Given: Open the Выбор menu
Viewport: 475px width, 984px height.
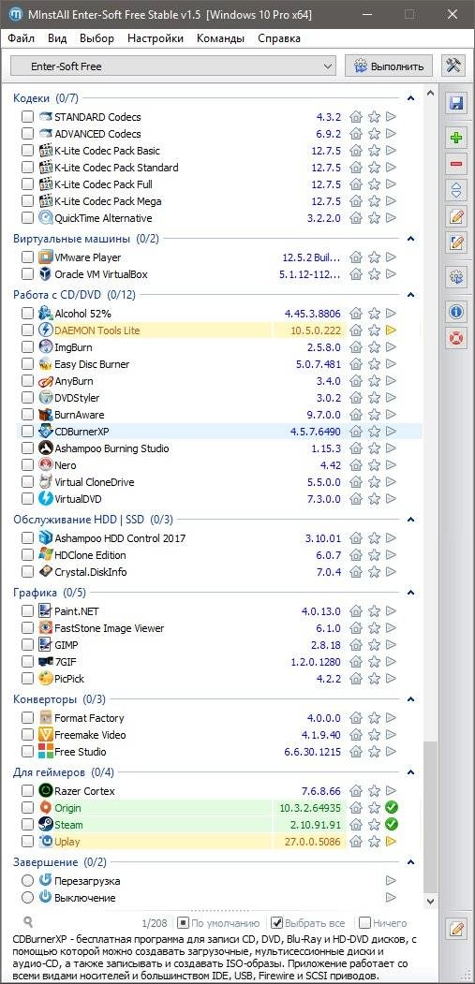Looking at the screenshot, I should pos(96,38).
